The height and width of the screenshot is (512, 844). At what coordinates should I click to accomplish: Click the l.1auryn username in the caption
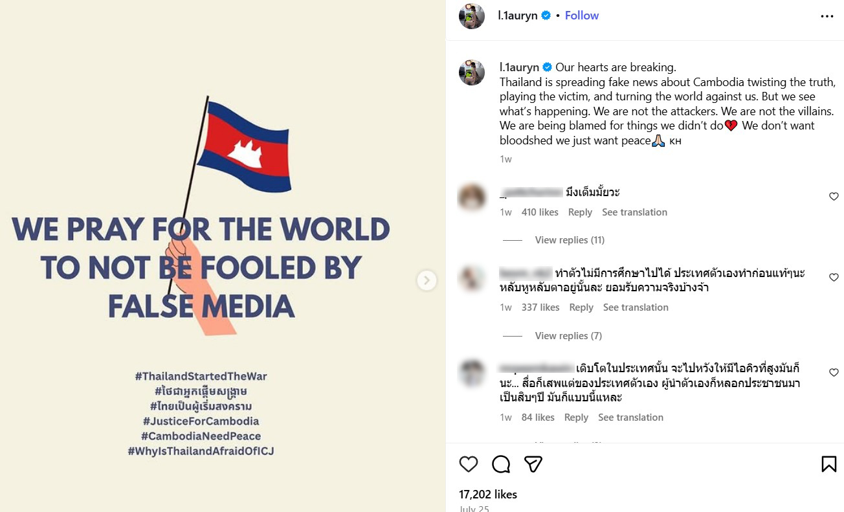(519, 67)
